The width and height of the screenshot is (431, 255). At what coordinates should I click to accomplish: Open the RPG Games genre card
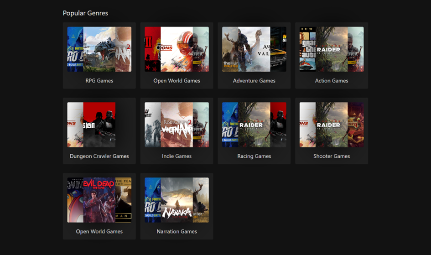[99, 56]
